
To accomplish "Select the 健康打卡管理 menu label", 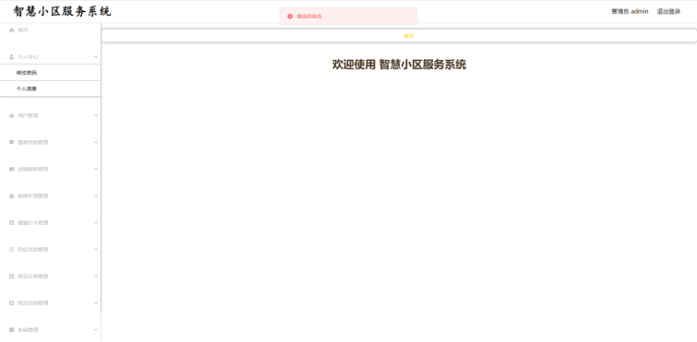I will 33,223.
